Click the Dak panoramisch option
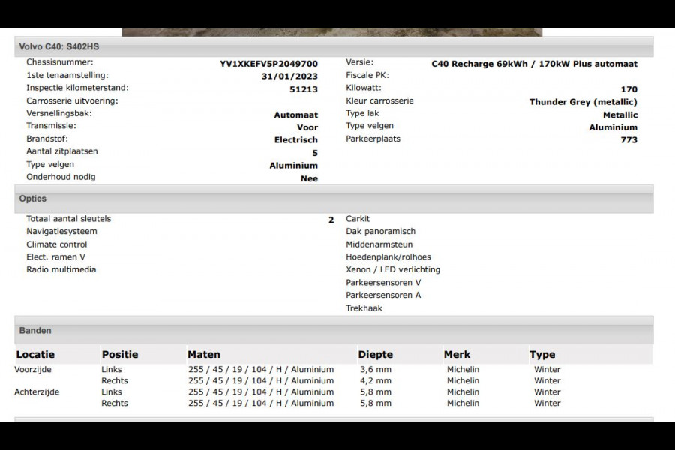The height and width of the screenshot is (450, 675). (x=380, y=232)
